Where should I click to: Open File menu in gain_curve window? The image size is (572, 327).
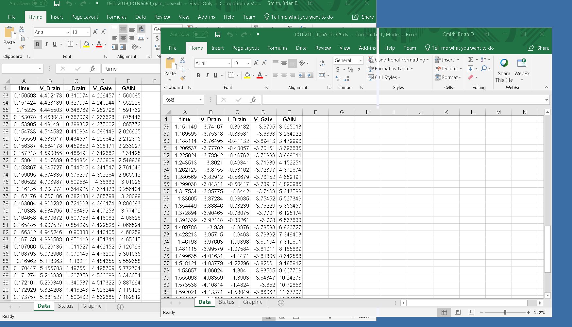point(12,17)
